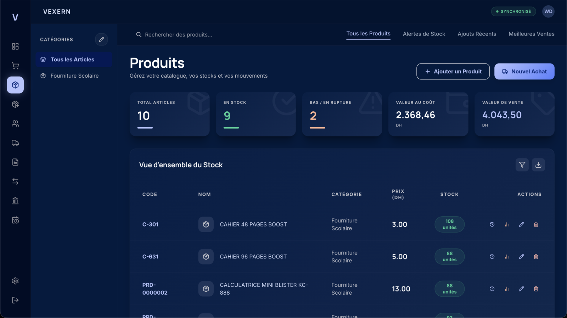
Task: Edit CAHIER 96 PAGES BOOST with pencil
Action: point(521,257)
